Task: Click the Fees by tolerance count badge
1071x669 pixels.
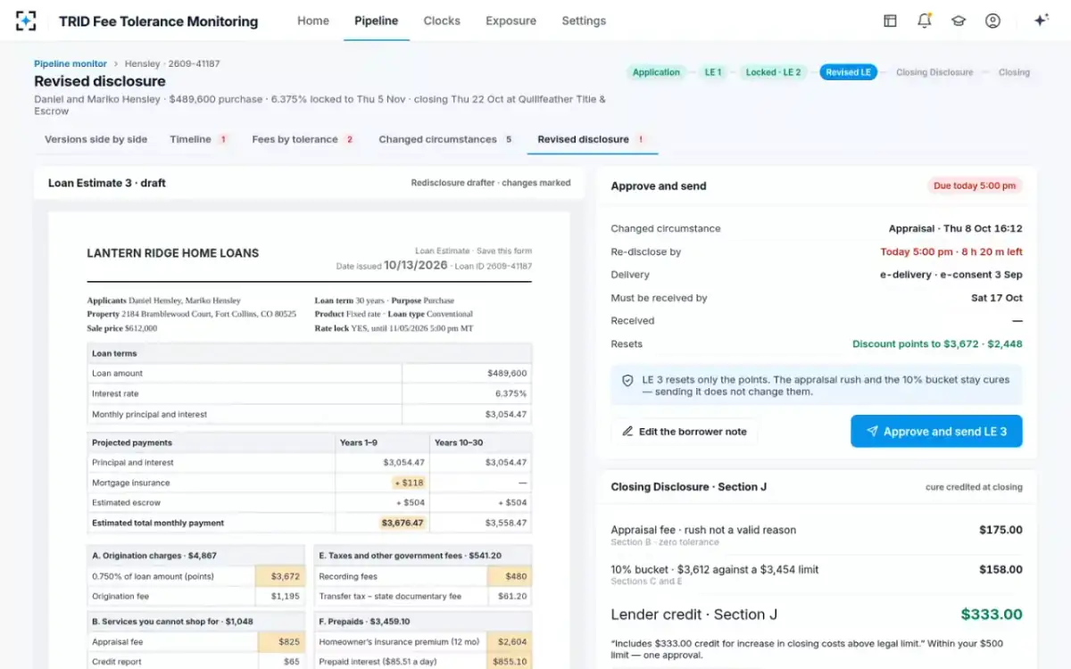Action: [350, 139]
